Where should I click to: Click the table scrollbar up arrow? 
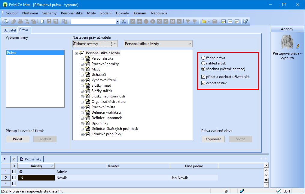pyautogui.click(x=266, y=170)
